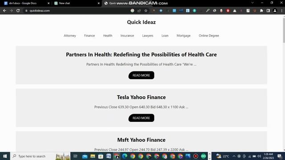285x160 pixels.
Task: Open the Windows Start menu
Action: tap(5, 156)
